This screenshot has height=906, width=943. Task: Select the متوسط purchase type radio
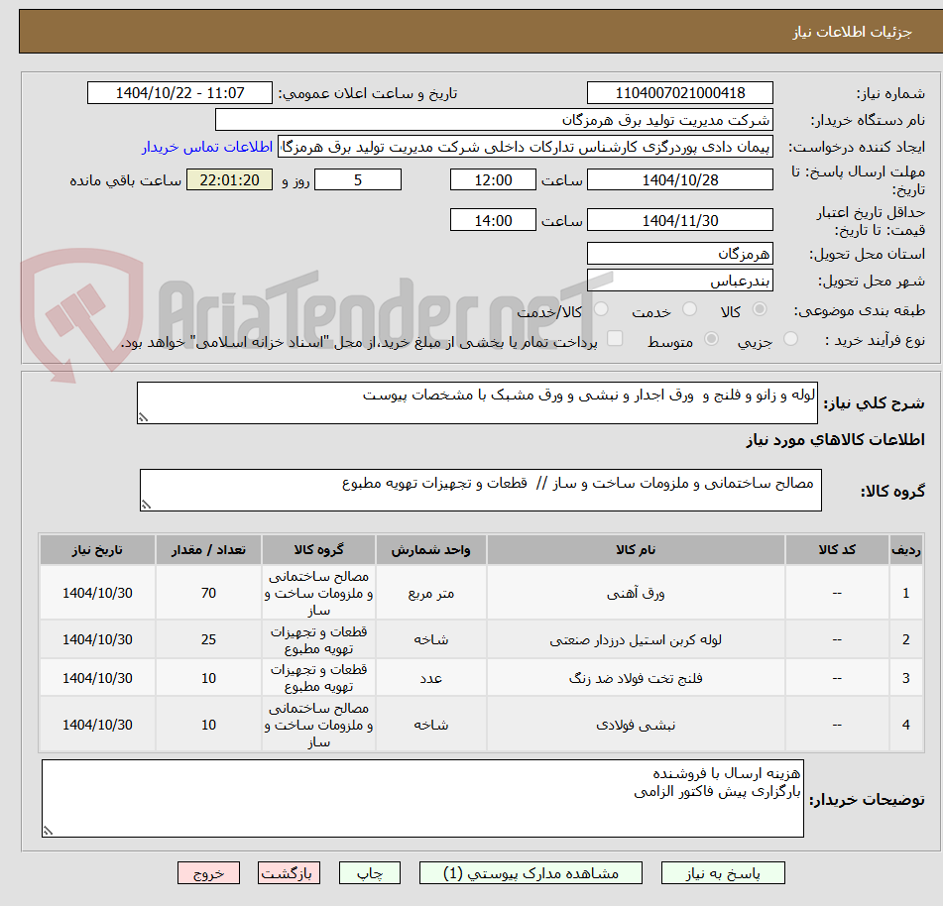(x=711, y=339)
